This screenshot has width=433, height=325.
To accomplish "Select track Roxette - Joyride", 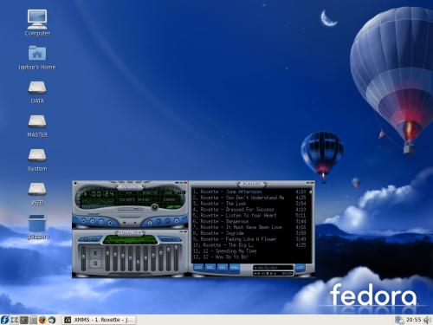I will pos(249,233).
